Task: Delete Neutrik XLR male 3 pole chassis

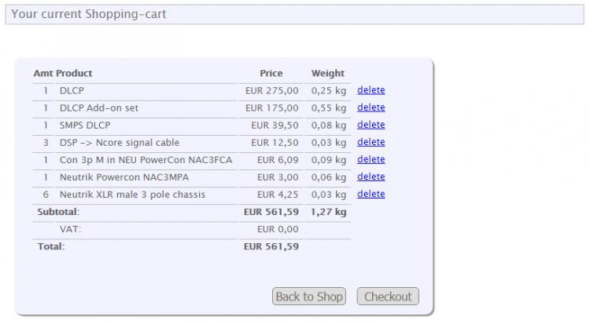Action: [x=371, y=194]
